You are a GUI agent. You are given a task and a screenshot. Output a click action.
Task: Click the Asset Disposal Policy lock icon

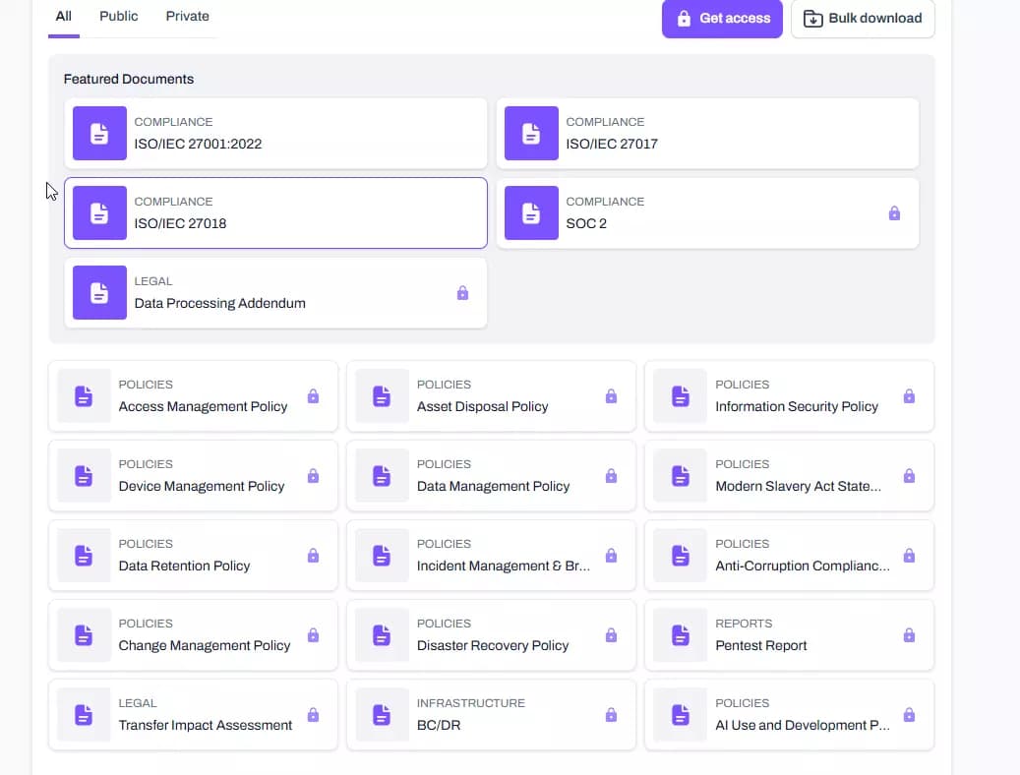tap(611, 396)
